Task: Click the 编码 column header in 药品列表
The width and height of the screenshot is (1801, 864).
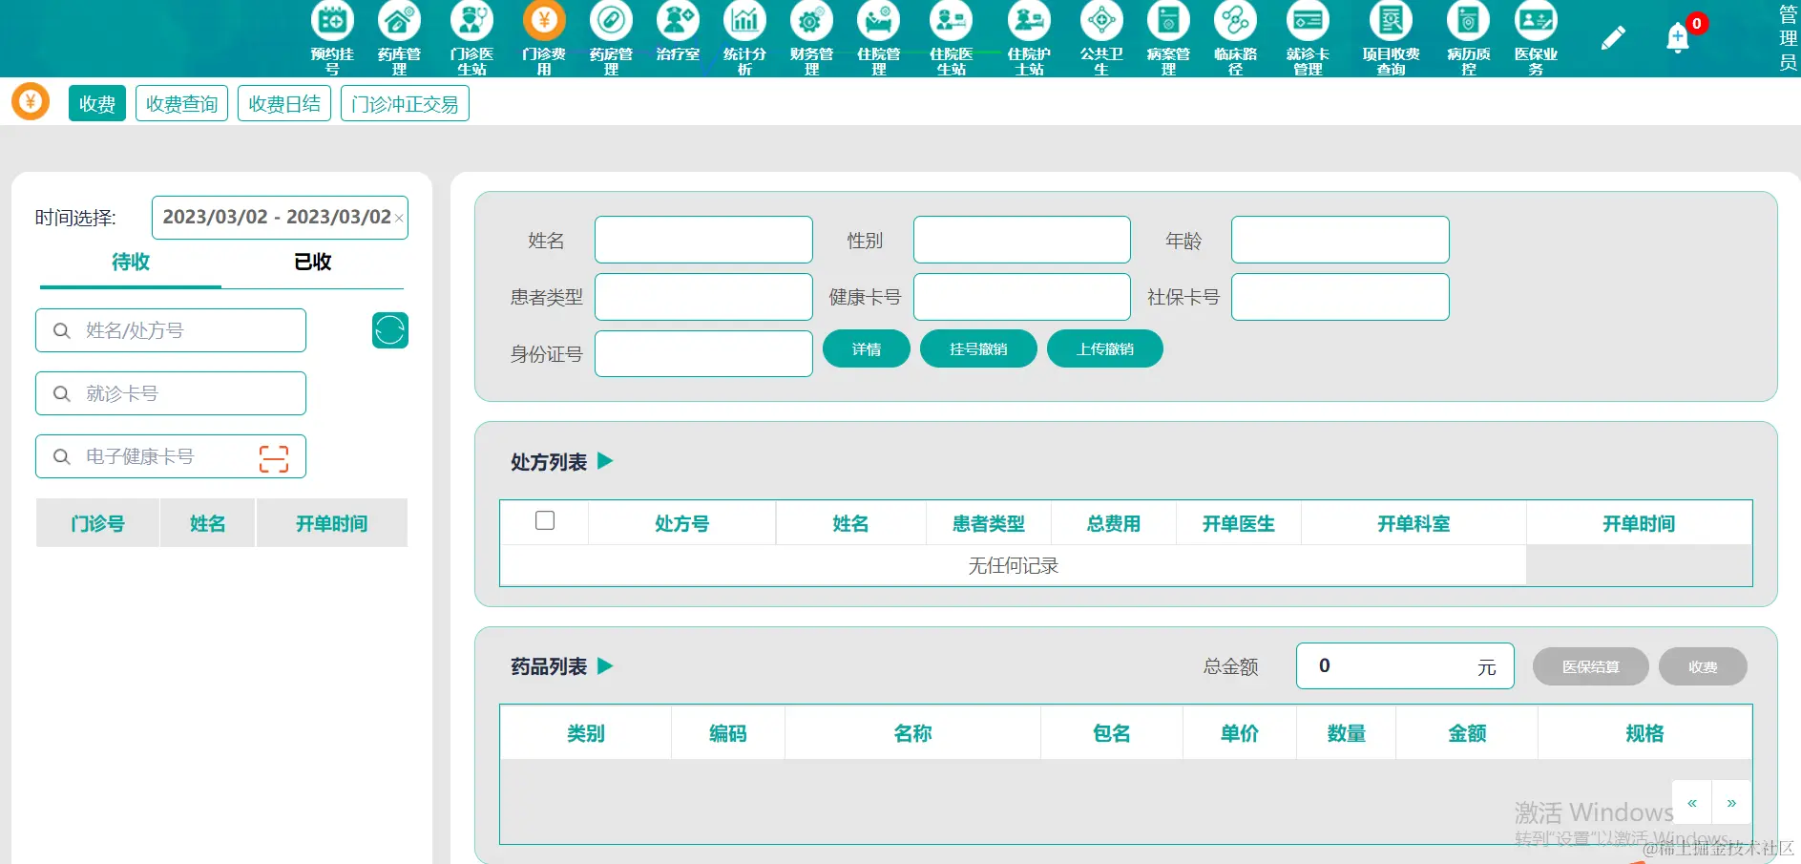Action: point(728,733)
